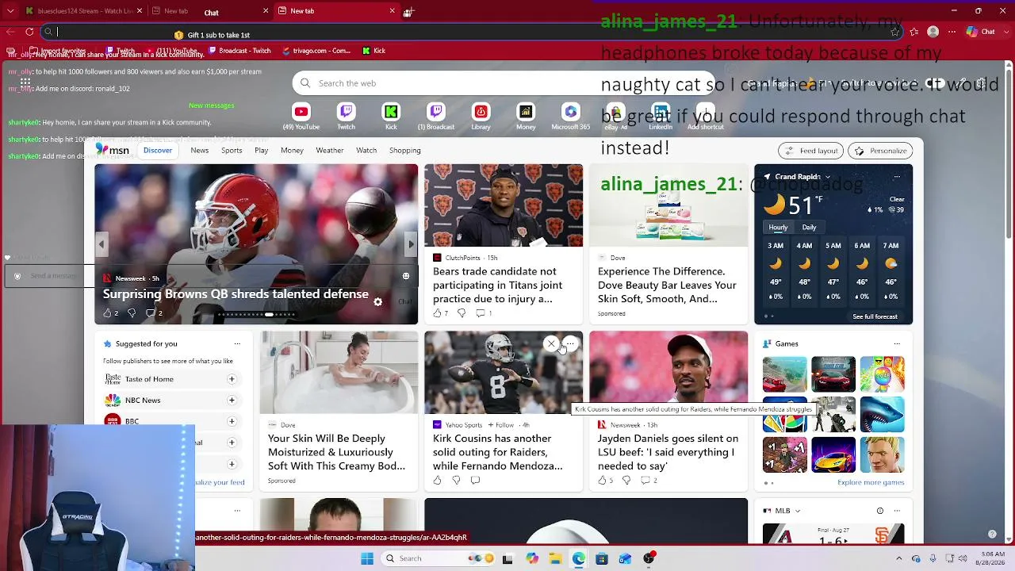
Task: Select the Discover tab on MSN
Action: pyautogui.click(x=158, y=150)
